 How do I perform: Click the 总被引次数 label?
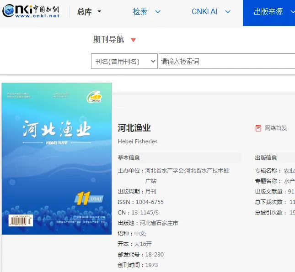271,213
